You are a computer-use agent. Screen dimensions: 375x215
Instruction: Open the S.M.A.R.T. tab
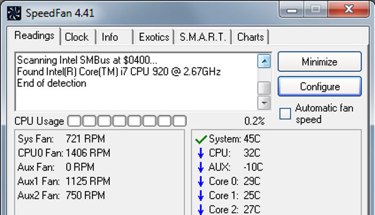tap(203, 37)
